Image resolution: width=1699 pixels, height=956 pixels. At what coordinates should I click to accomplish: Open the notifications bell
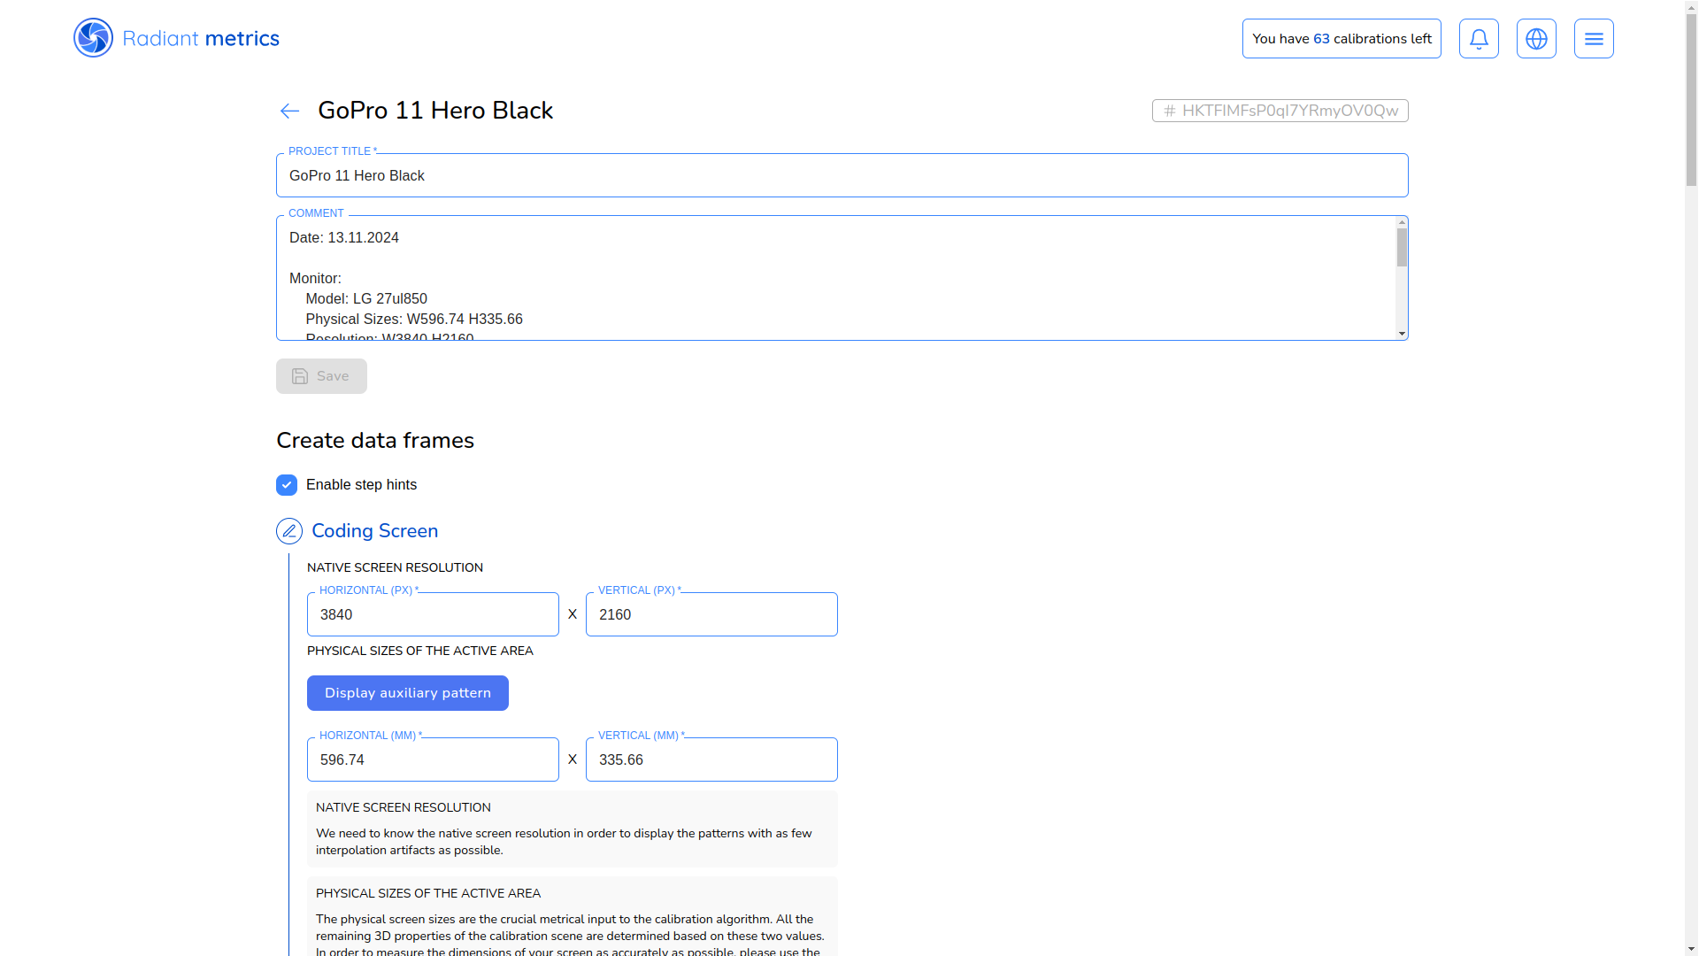click(x=1479, y=39)
